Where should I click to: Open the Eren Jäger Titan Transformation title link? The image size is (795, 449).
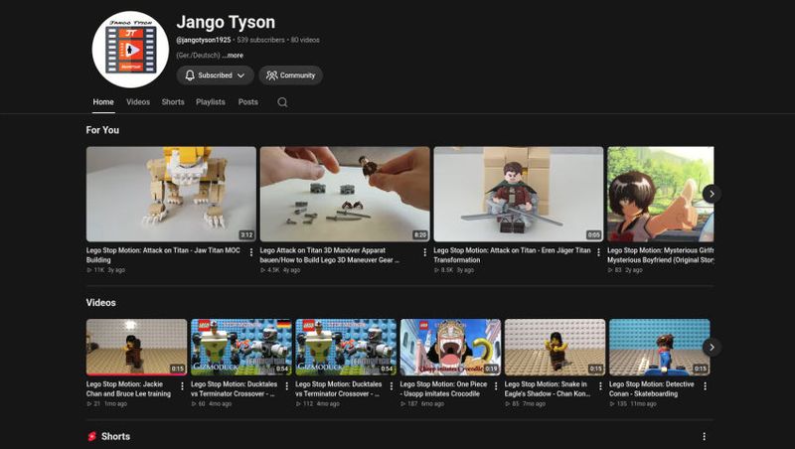512,255
